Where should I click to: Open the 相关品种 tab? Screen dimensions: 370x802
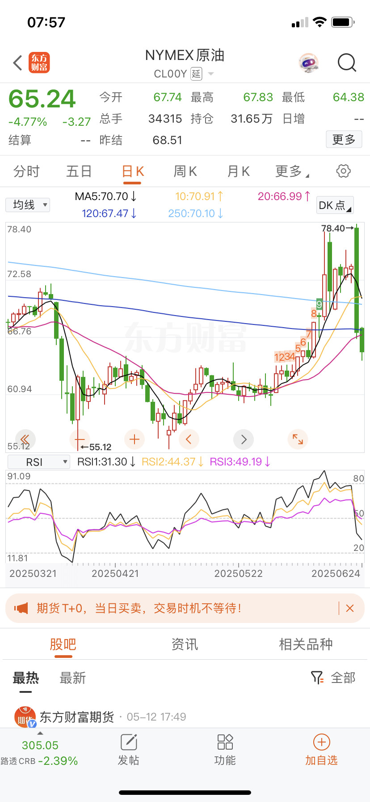pyautogui.click(x=306, y=644)
